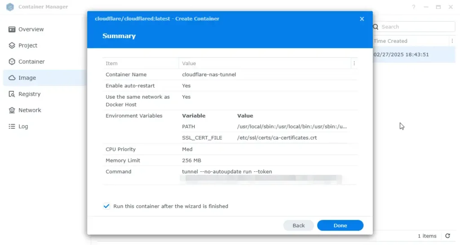This screenshot has height=245, width=460.
Task: Open the Overview section
Action: [44, 29]
